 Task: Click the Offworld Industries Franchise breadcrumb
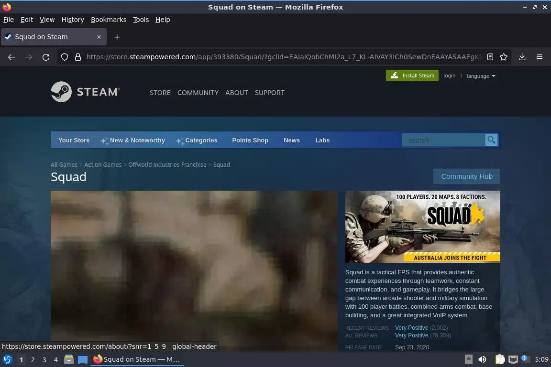click(167, 165)
